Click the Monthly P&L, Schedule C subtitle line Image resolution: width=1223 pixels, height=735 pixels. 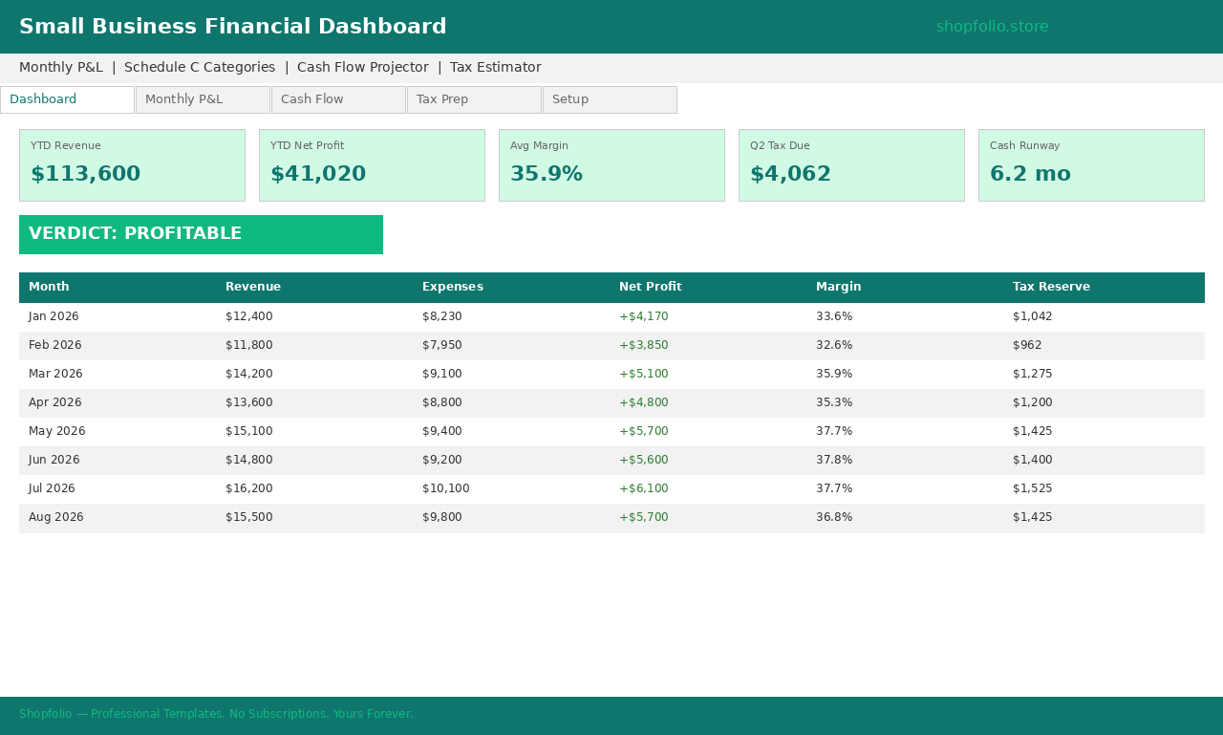coord(280,68)
